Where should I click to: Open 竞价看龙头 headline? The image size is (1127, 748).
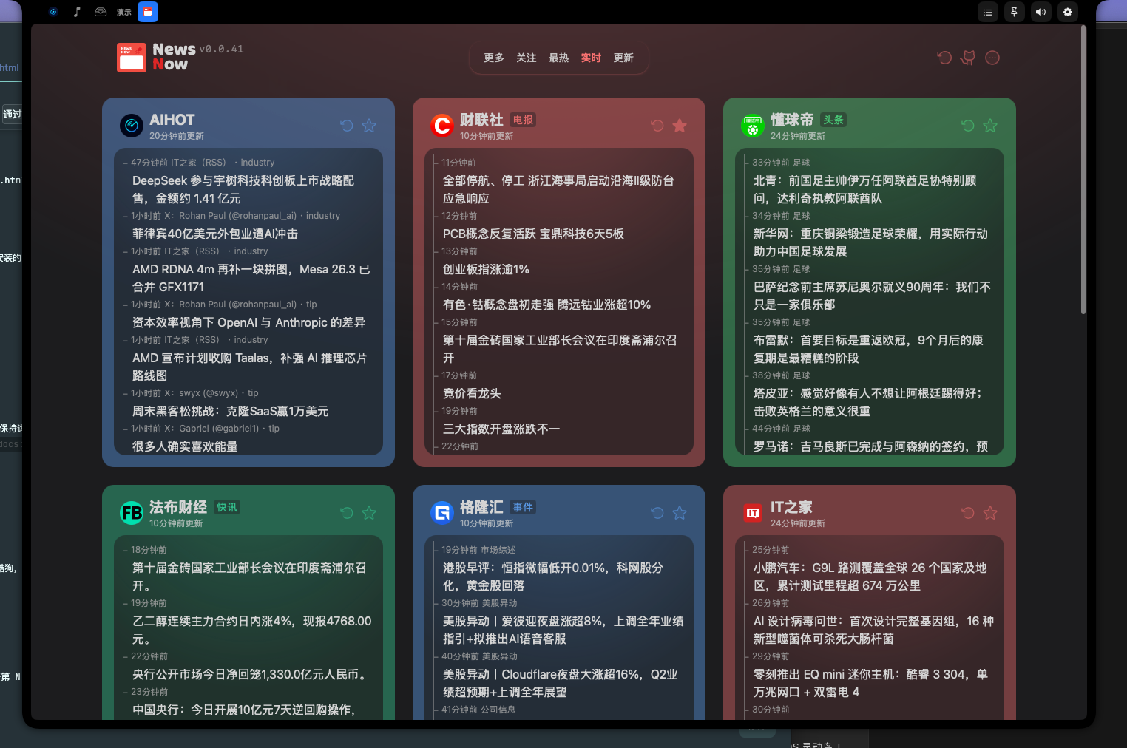click(x=473, y=393)
